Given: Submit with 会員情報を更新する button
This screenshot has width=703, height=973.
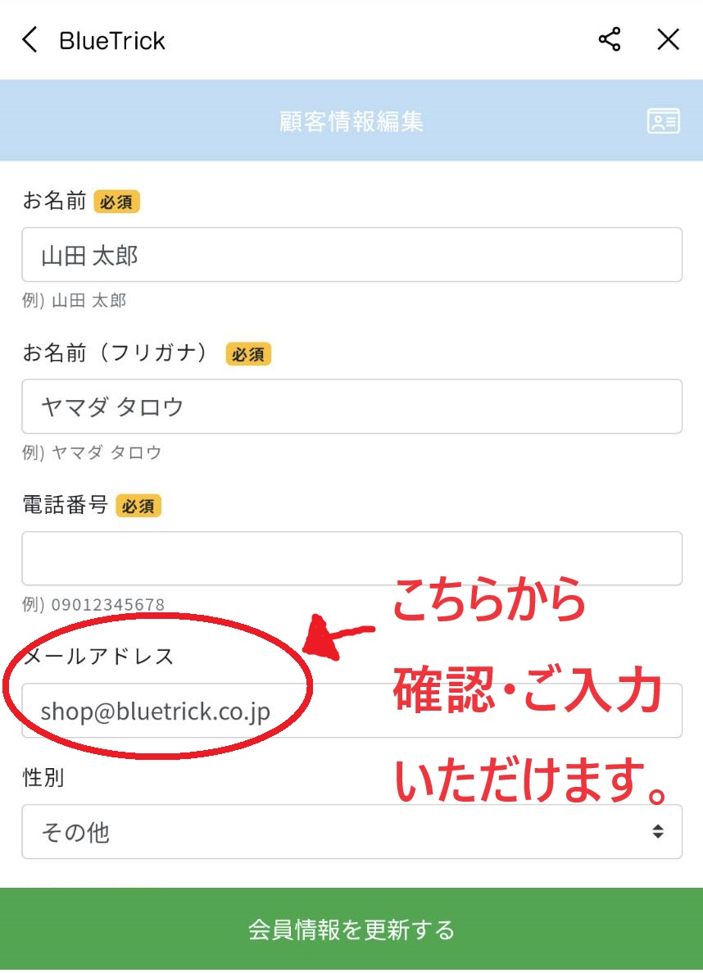Looking at the screenshot, I should (351, 929).
